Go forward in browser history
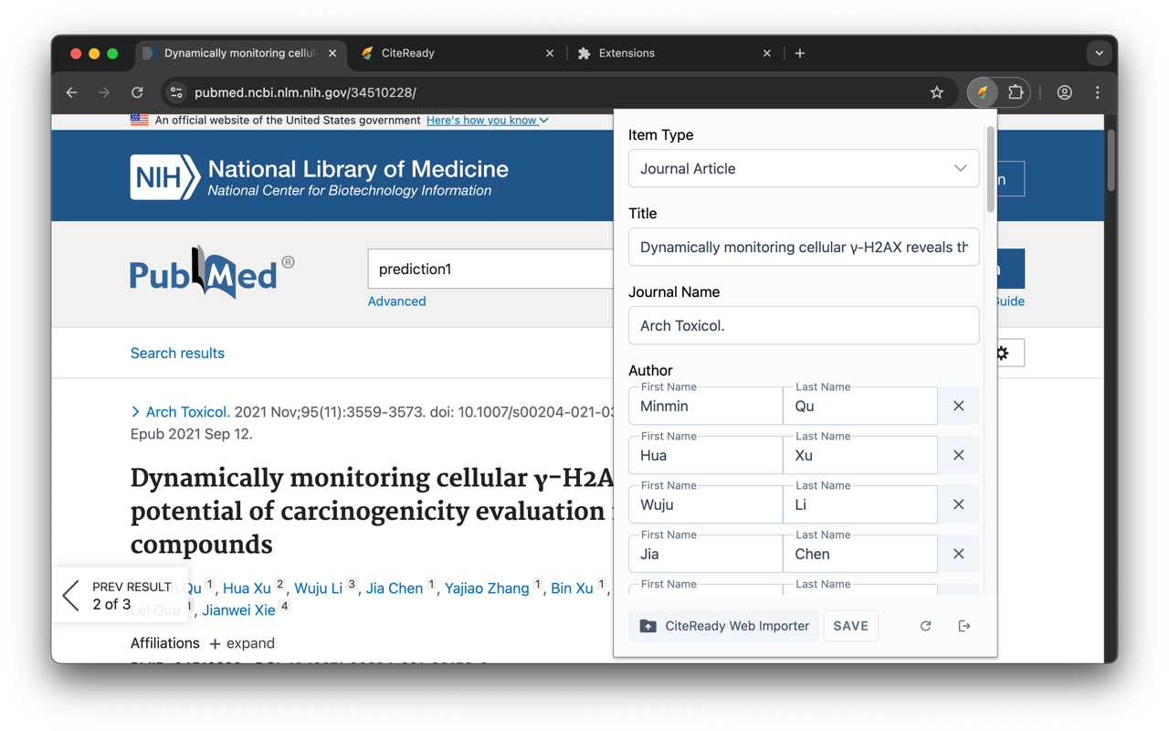Image resolution: width=1169 pixels, height=731 pixels. coord(104,92)
